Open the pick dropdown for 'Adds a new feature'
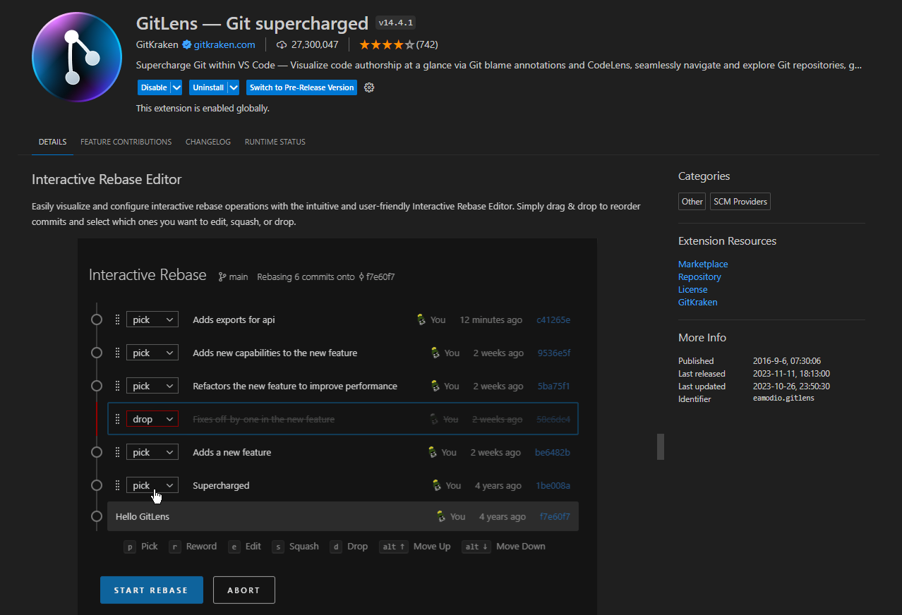902x615 pixels. pos(152,452)
